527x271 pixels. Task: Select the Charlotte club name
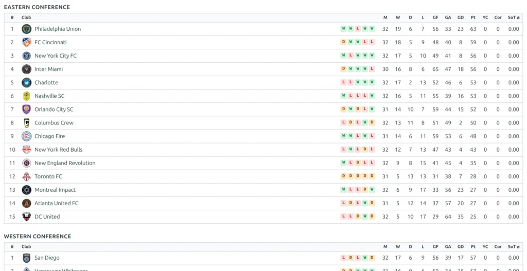tap(46, 83)
